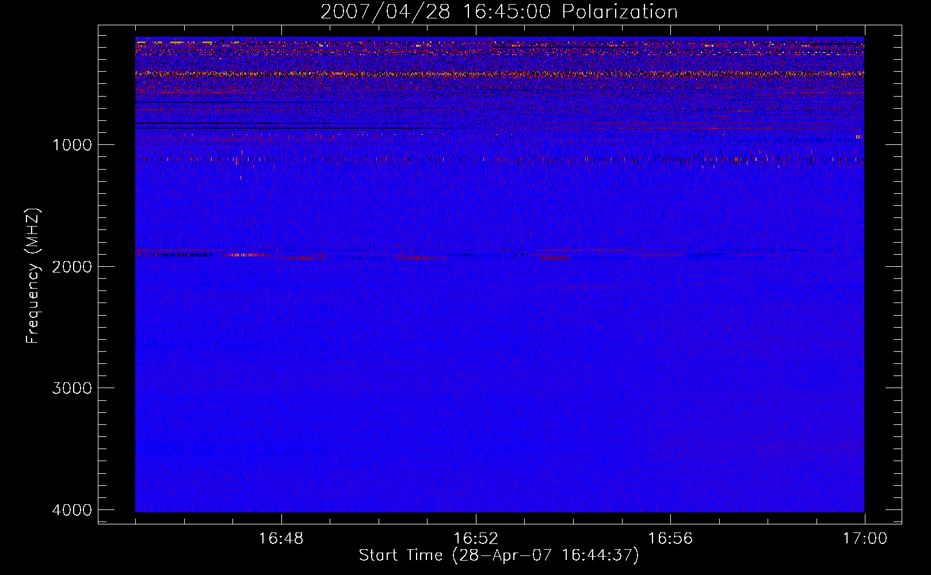Select the 2000 frequency tick label

(72, 267)
